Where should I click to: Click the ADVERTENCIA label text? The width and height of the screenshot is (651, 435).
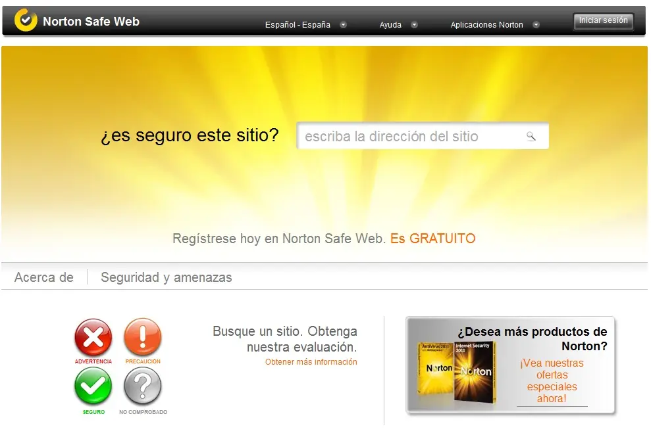pyautogui.click(x=93, y=361)
